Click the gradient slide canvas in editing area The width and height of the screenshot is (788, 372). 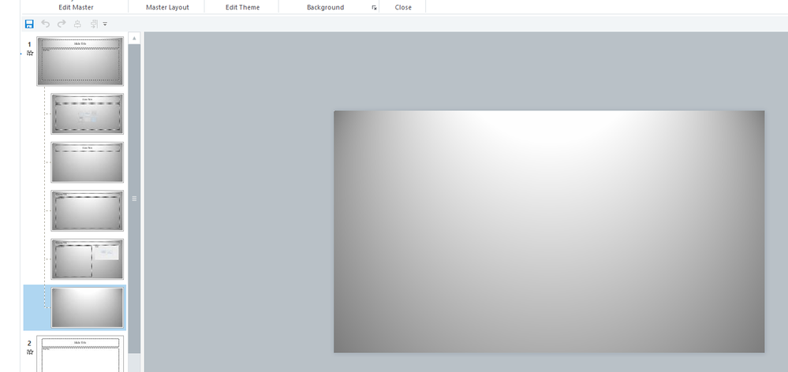point(549,232)
